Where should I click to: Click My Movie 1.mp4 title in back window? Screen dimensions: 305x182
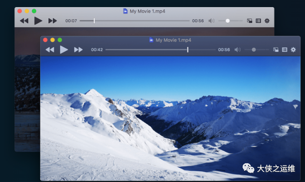(x=148, y=11)
